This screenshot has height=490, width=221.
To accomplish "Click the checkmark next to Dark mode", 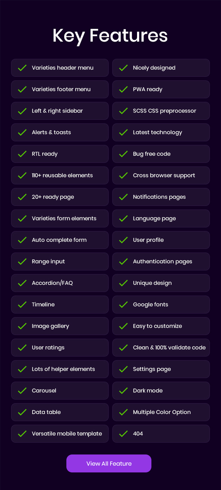I will tap(123, 391).
